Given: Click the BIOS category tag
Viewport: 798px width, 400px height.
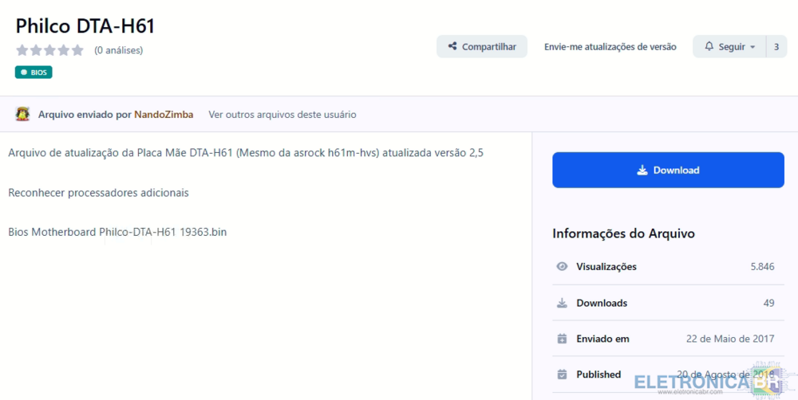Looking at the screenshot, I should [34, 73].
